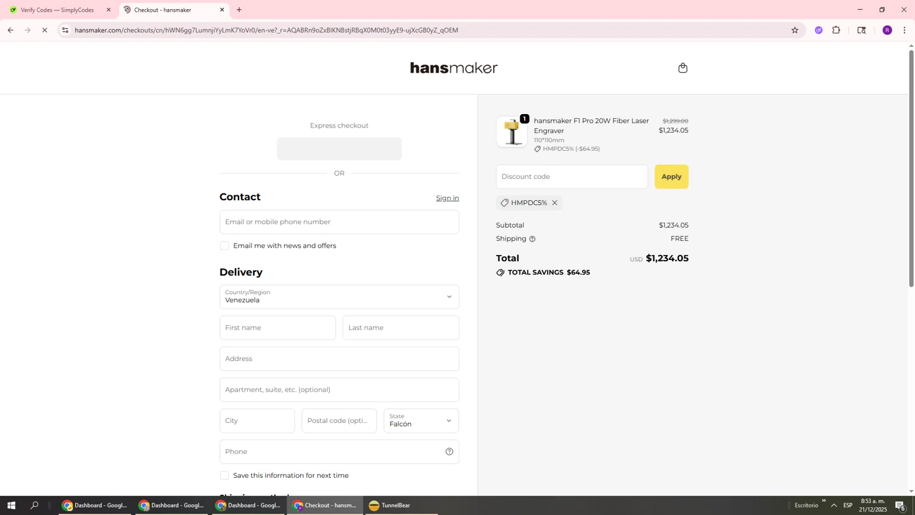This screenshot has width=915, height=515.
Task: Open the shopping cart bag icon
Action: coord(683,68)
